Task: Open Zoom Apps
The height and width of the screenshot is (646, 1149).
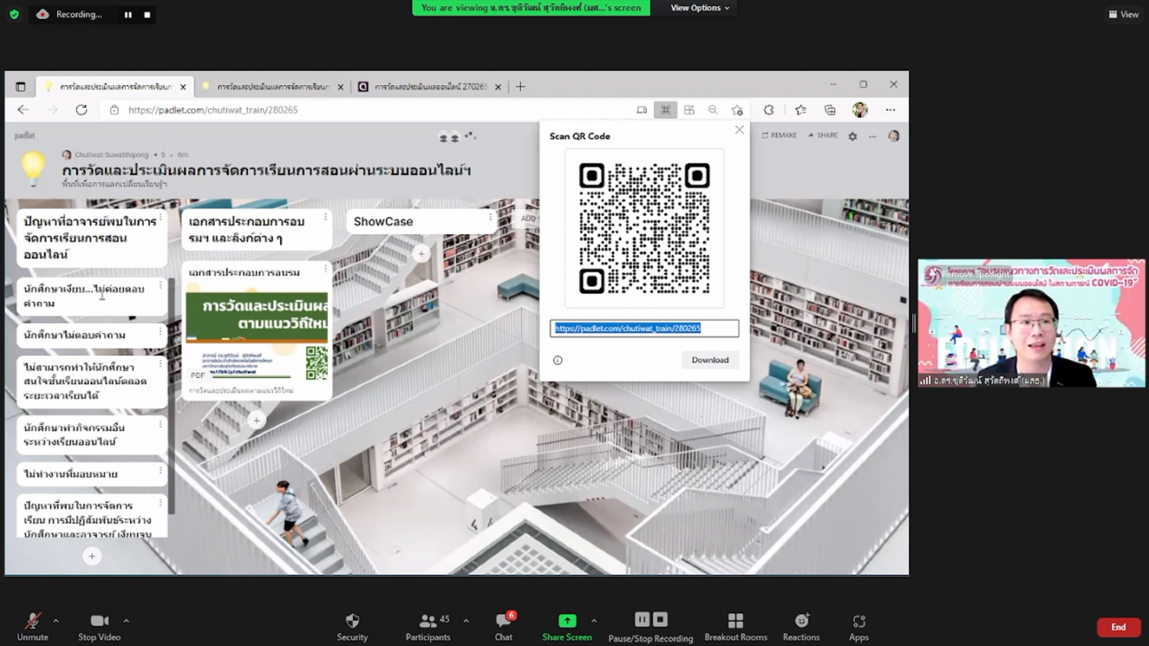Action: pyautogui.click(x=858, y=626)
